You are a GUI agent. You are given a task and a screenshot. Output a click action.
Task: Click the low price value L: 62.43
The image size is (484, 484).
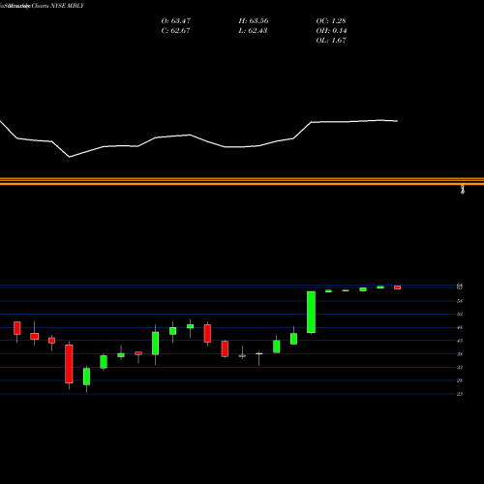(253, 30)
